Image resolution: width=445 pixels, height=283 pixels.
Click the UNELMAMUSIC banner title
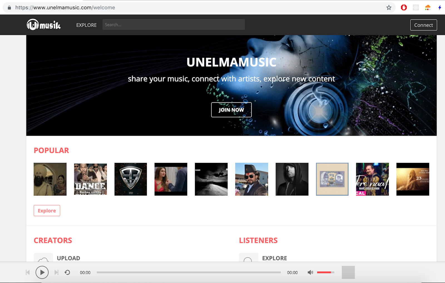[x=231, y=62]
